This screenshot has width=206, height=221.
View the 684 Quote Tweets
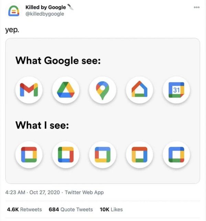[x=71, y=209]
